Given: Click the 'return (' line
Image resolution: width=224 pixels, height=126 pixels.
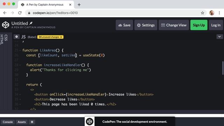Looking at the screenshot, I should [x=34, y=85].
